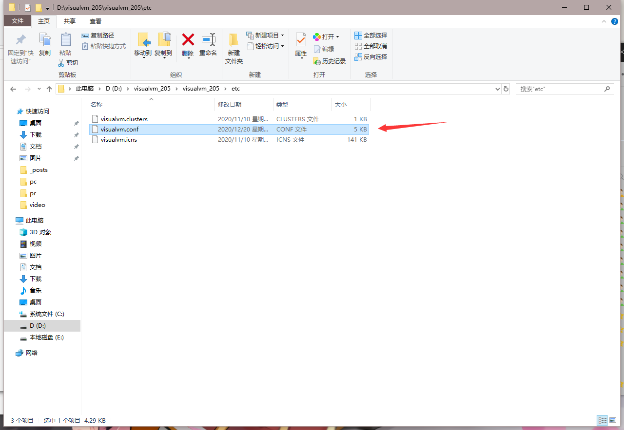
Task: Switch to details view toggle
Action: point(602,420)
